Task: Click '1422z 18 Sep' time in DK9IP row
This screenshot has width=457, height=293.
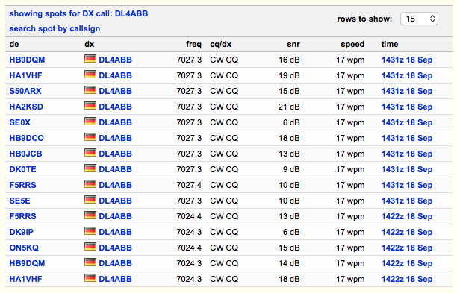Action: tap(407, 232)
